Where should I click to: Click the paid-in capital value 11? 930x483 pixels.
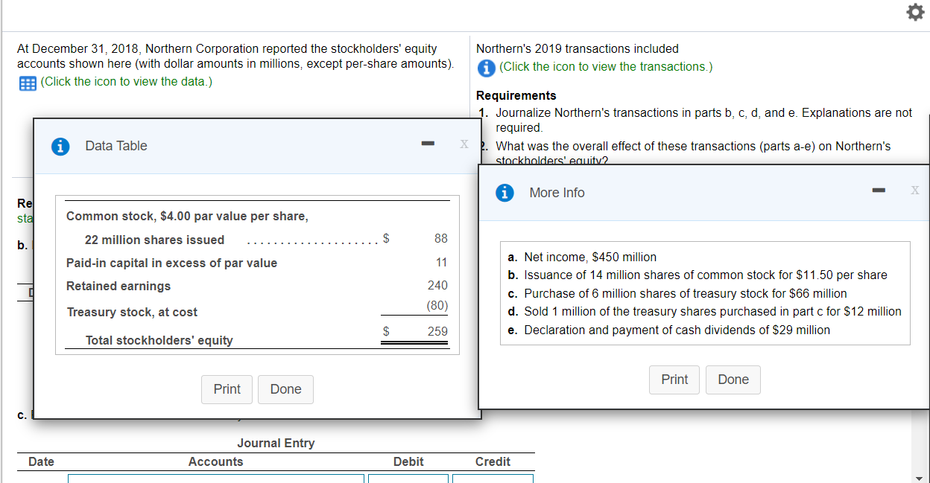pos(442,263)
